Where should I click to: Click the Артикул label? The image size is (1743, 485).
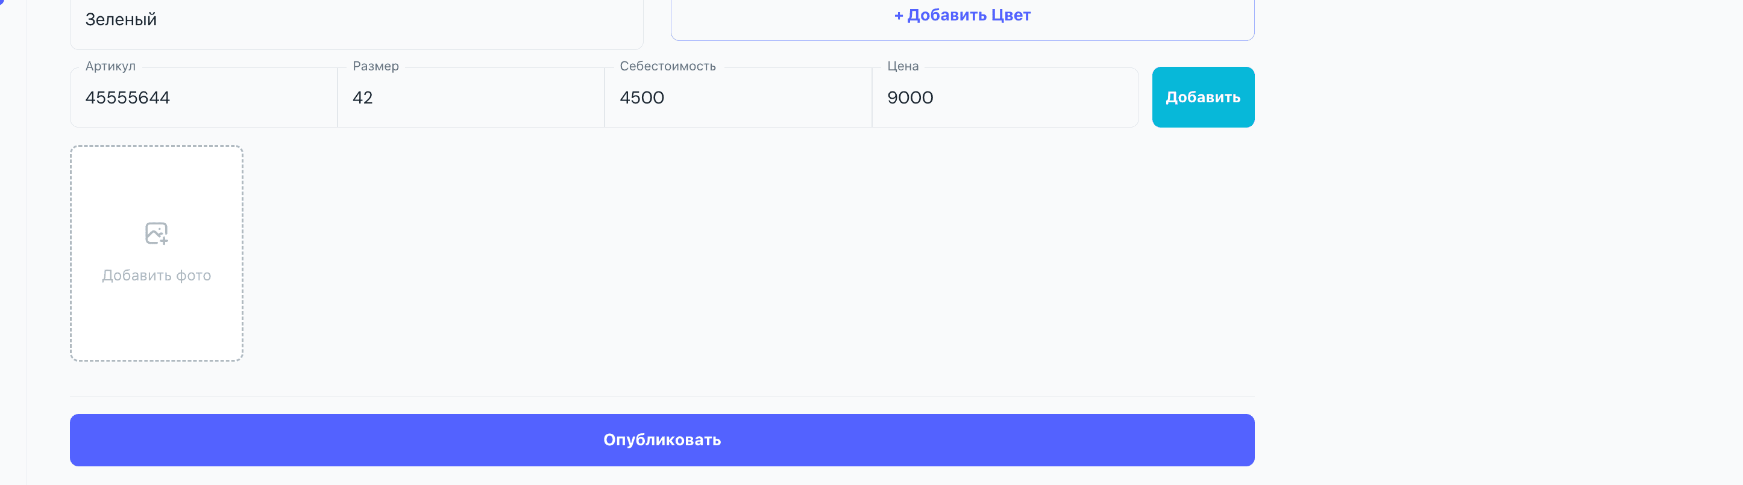click(x=110, y=66)
